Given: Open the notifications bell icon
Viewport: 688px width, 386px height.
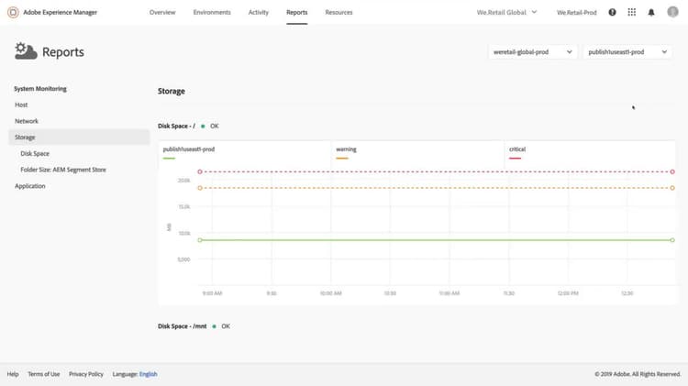Looking at the screenshot, I should pos(651,12).
